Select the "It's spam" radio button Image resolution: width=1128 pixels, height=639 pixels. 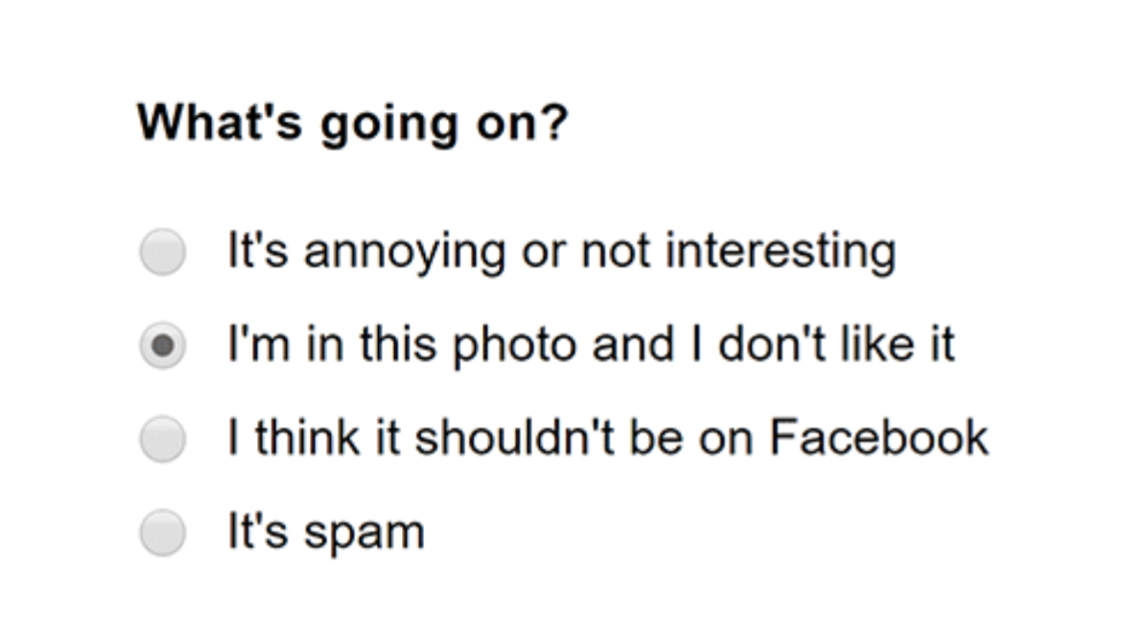(x=162, y=532)
